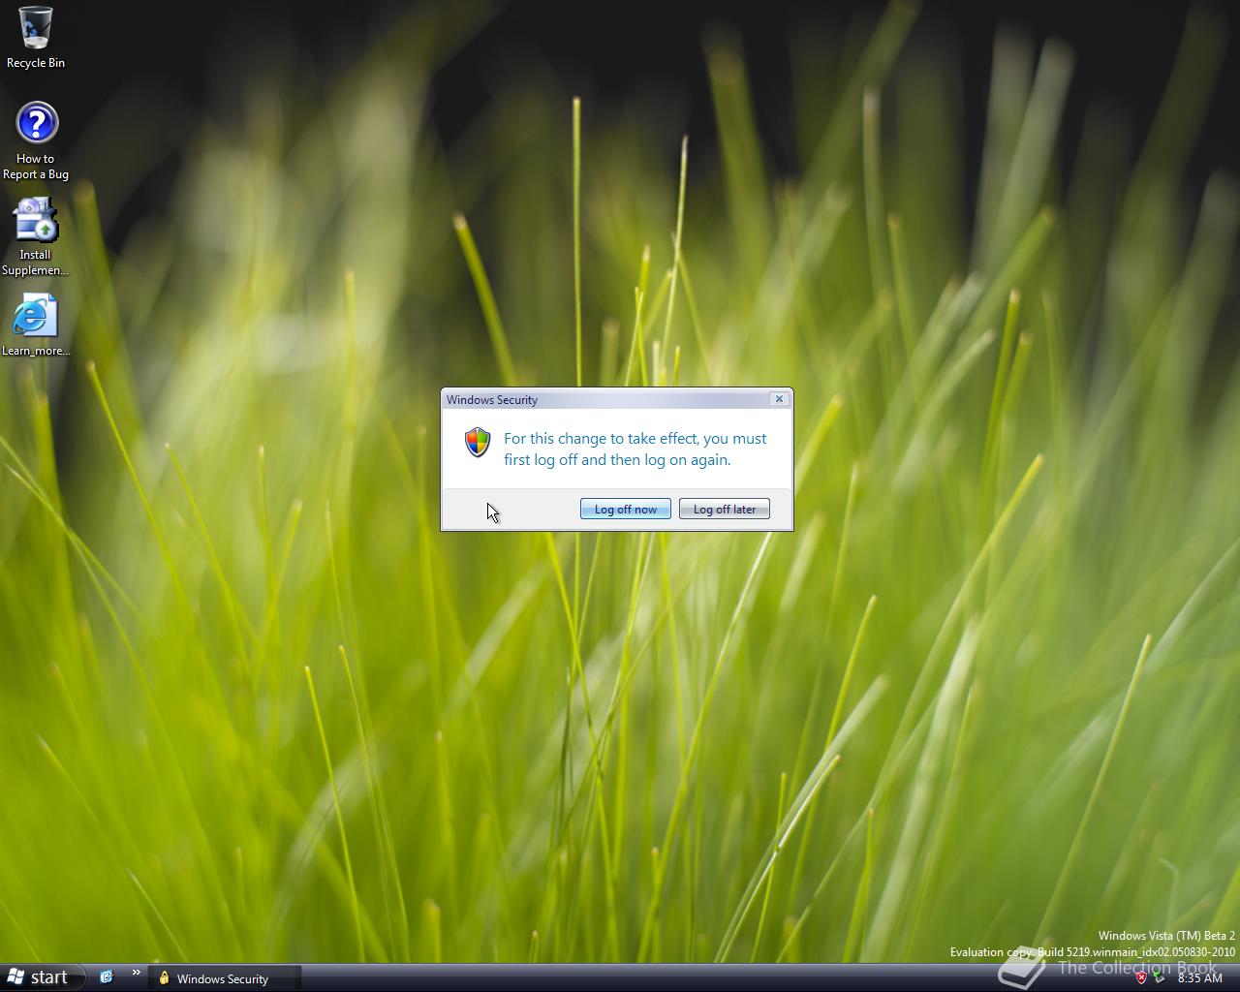
Task: Close the Windows Security dialog
Action: [x=779, y=399]
